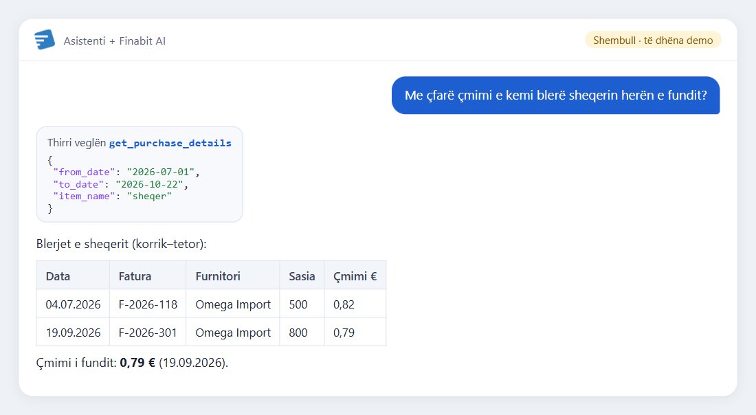Click the to_date value "2026-10-22"
Image resolution: width=756 pixels, height=415 pixels.
point(149,184)
